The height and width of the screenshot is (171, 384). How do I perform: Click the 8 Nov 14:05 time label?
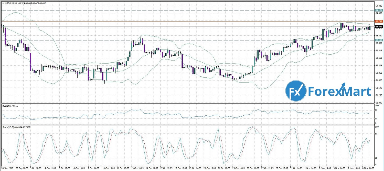368,168
